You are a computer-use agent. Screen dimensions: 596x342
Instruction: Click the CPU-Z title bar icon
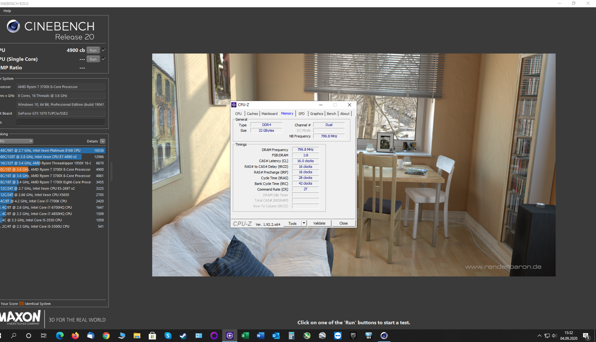[234, 105]
